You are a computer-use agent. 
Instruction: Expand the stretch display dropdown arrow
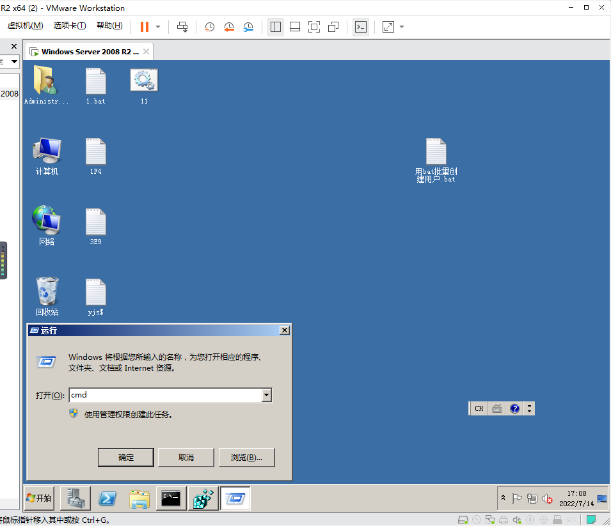[402, 27]
